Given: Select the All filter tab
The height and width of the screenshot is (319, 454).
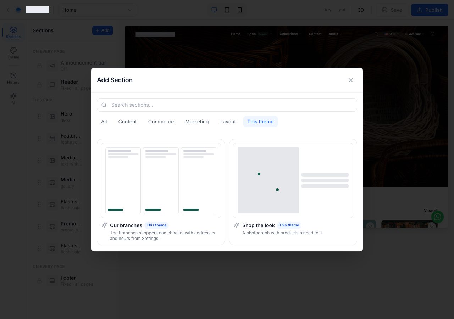Looking at the screenshot, I should click(104, 122).
